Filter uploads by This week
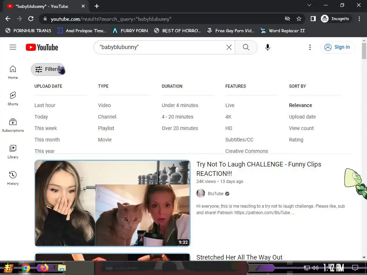367x275 pixels. [x=46, y=128]
